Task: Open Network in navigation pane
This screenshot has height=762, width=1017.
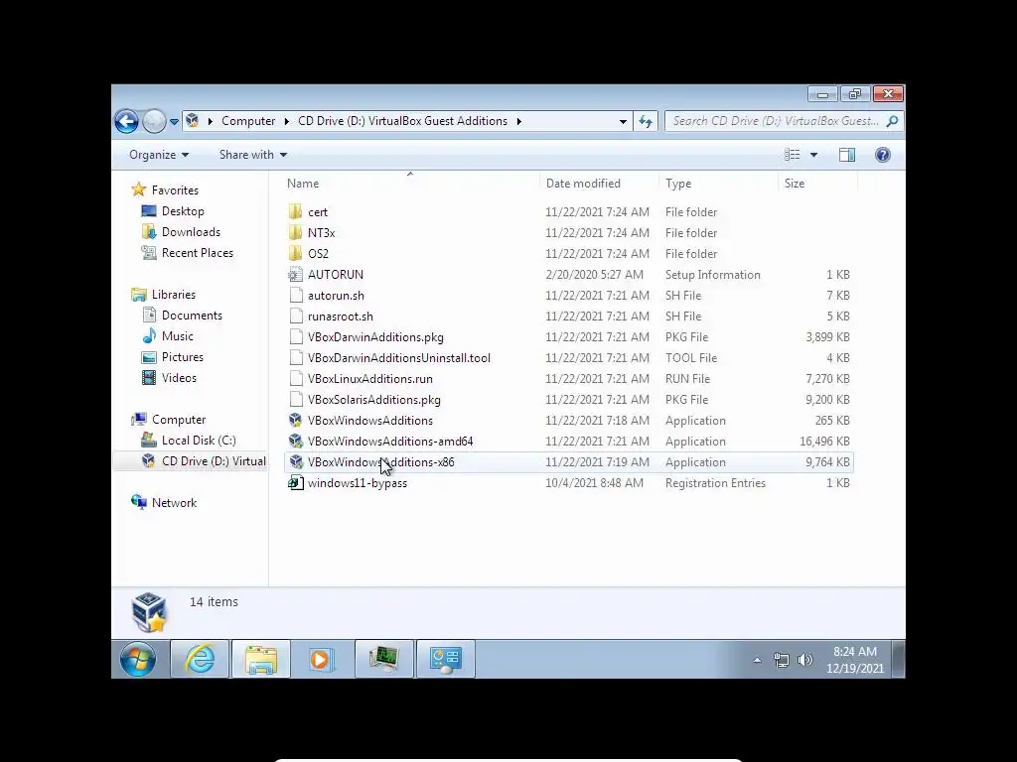Action: (174, 503)
